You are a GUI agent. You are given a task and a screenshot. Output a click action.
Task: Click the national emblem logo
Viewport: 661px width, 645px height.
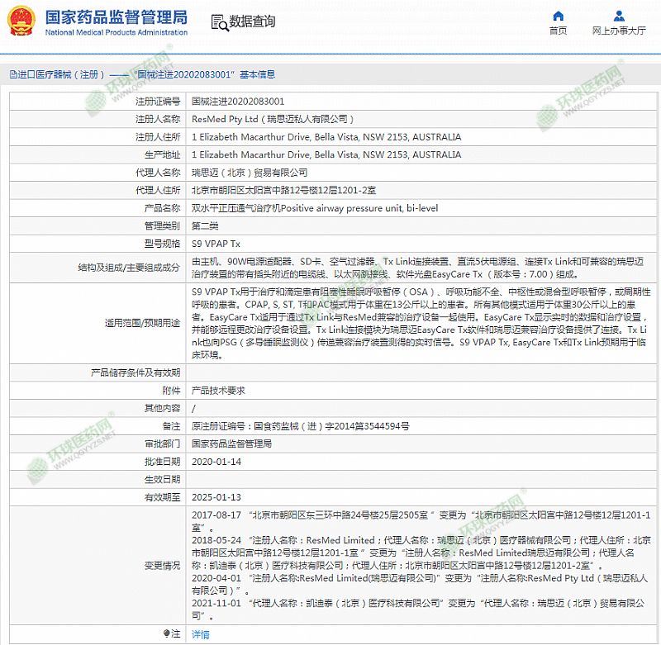(x=20, y=21)
